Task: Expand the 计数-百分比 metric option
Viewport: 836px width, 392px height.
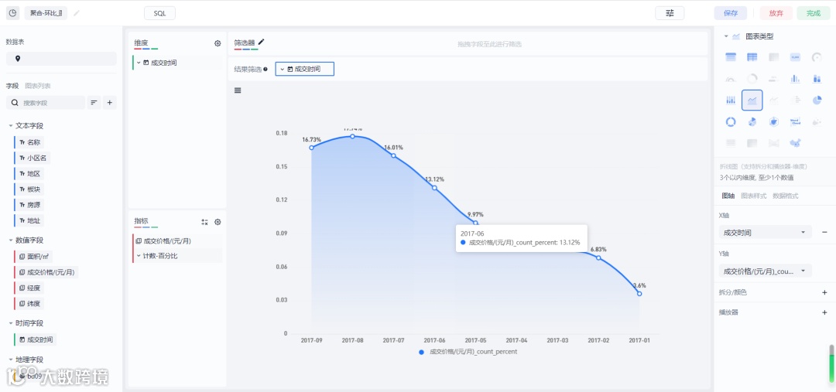Action: click(139, 256)
